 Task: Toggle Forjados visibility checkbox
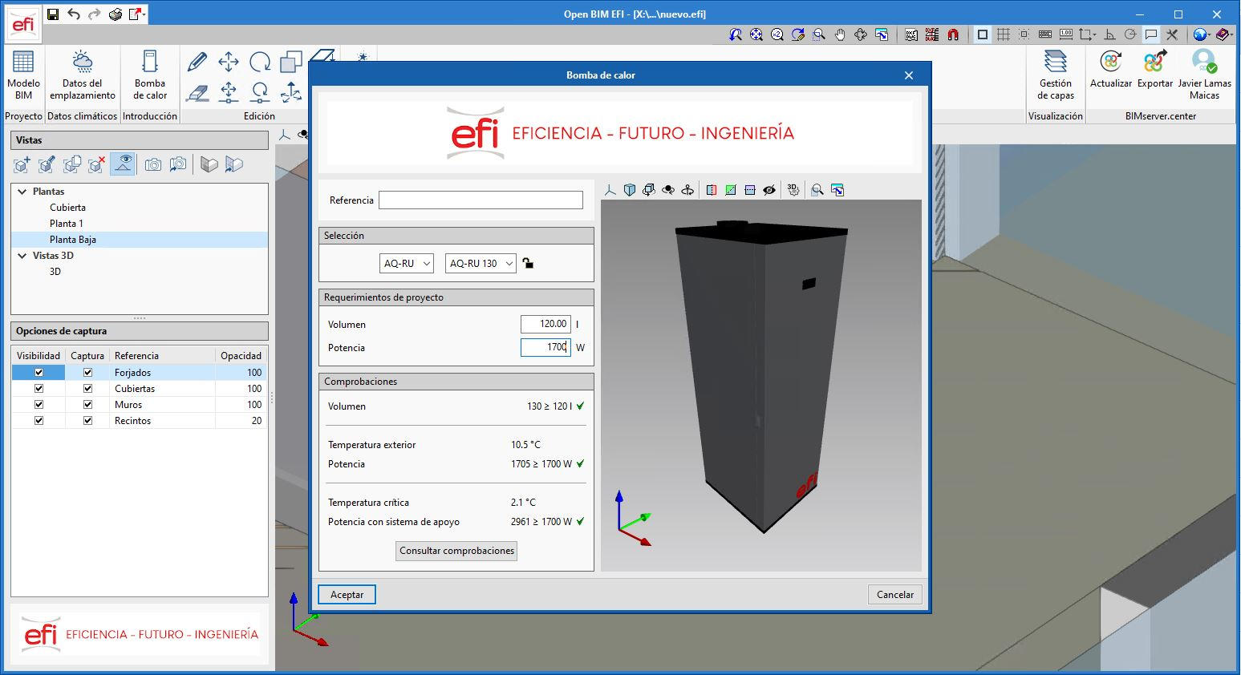(39, 372)
